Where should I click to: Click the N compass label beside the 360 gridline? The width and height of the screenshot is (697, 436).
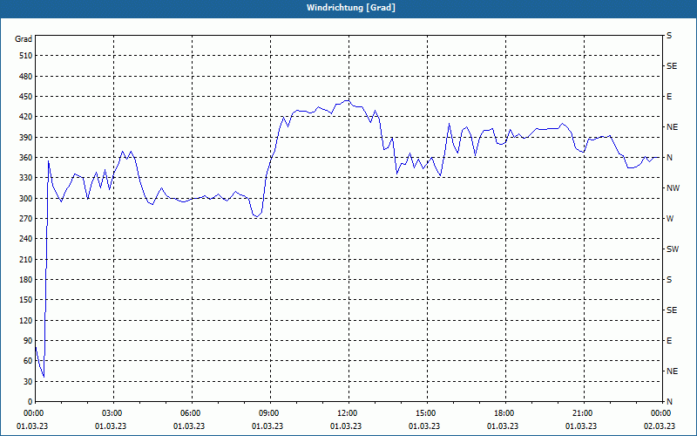click(669, 158)
